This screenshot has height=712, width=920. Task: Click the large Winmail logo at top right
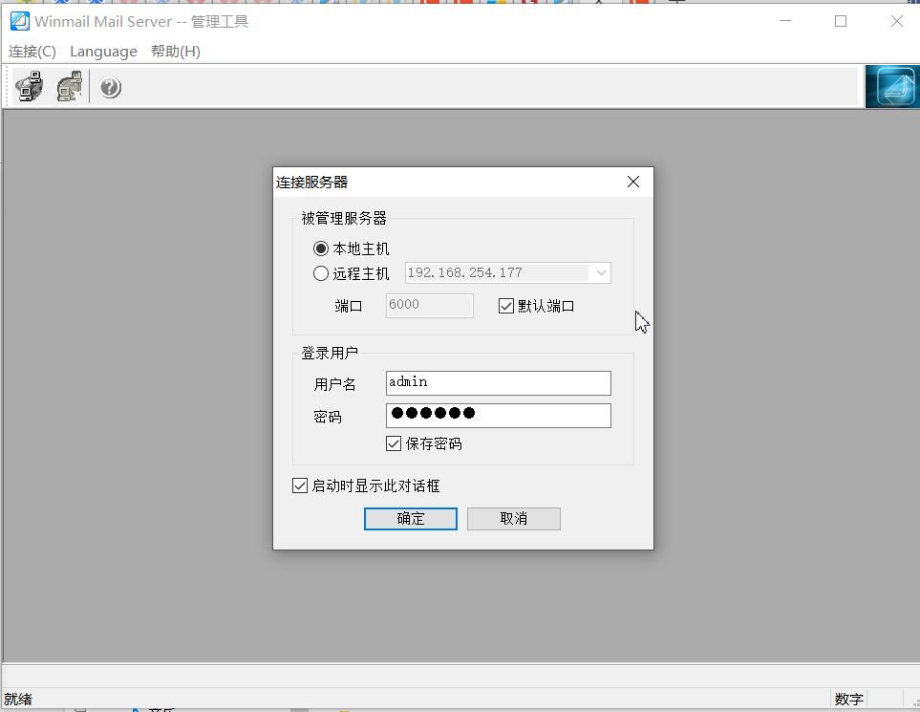[891, 86]
